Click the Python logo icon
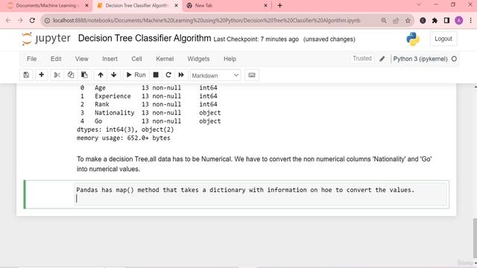This screenshot has height=268, width=477. coord(413,39)
